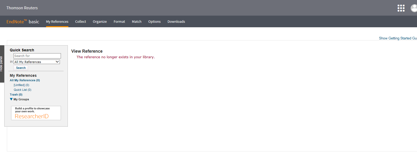Focus the Search for input field
This screenshot has height=153, width=417.
pos(37,56)
